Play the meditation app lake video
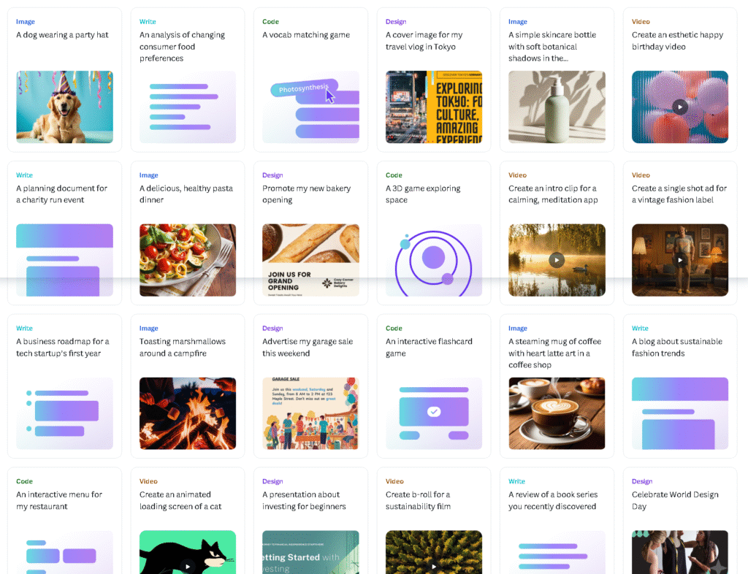The width and height of the screenshot is (748, 574). click(x=557, y=260)
